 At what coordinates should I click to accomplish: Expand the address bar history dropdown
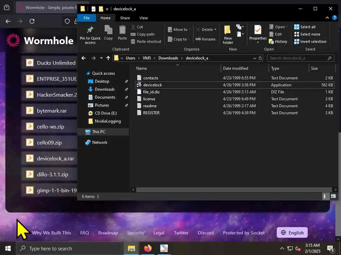(x=255, y=58)
